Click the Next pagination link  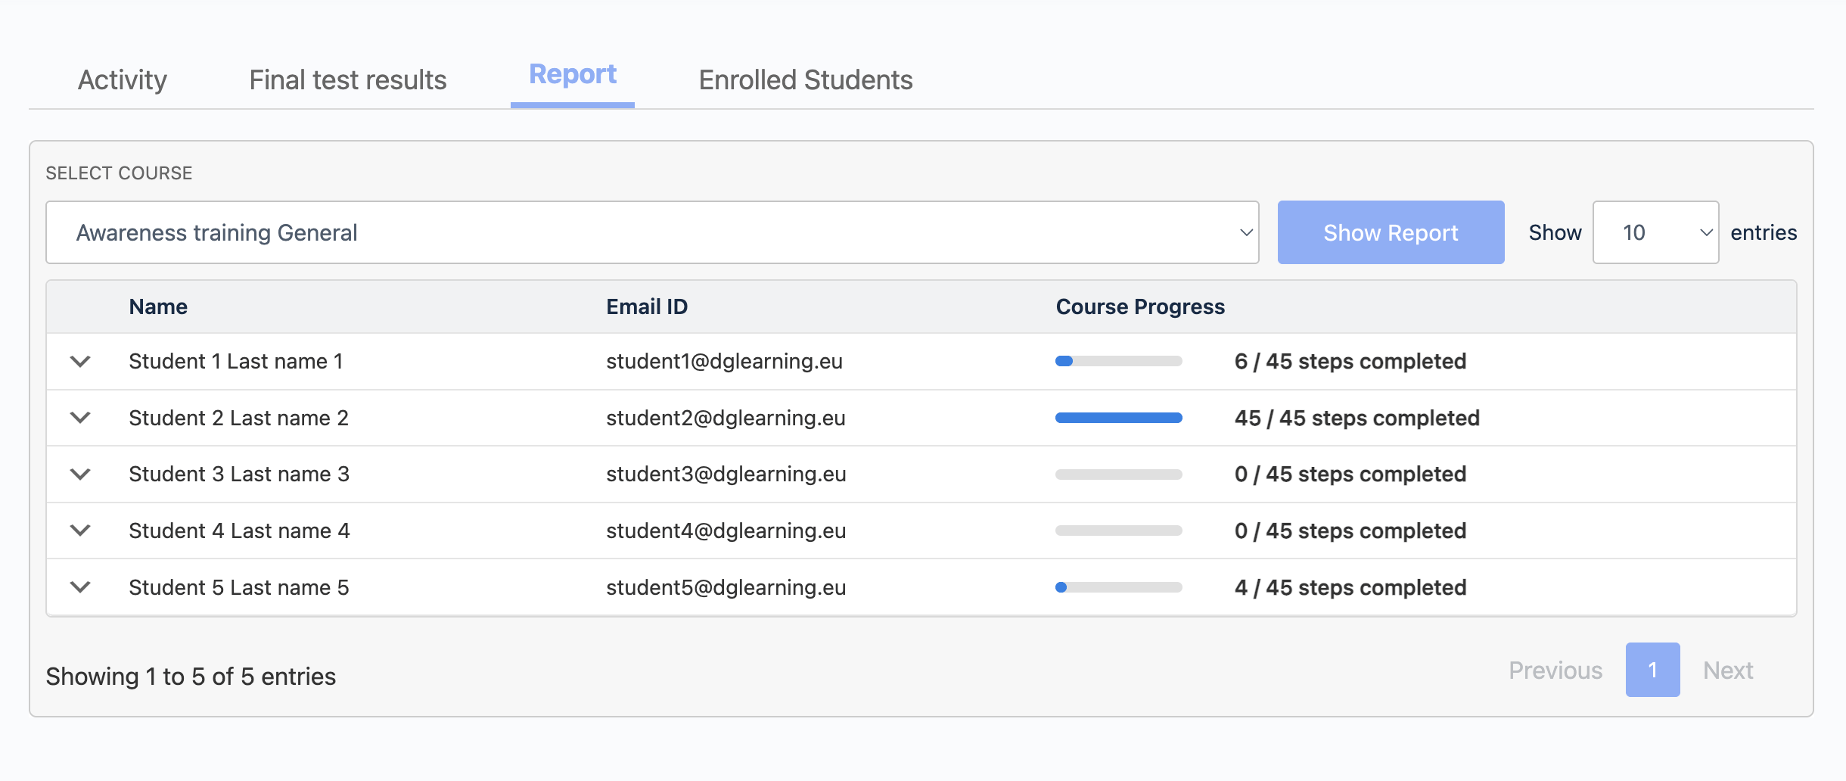click(x=1728, y=670)
